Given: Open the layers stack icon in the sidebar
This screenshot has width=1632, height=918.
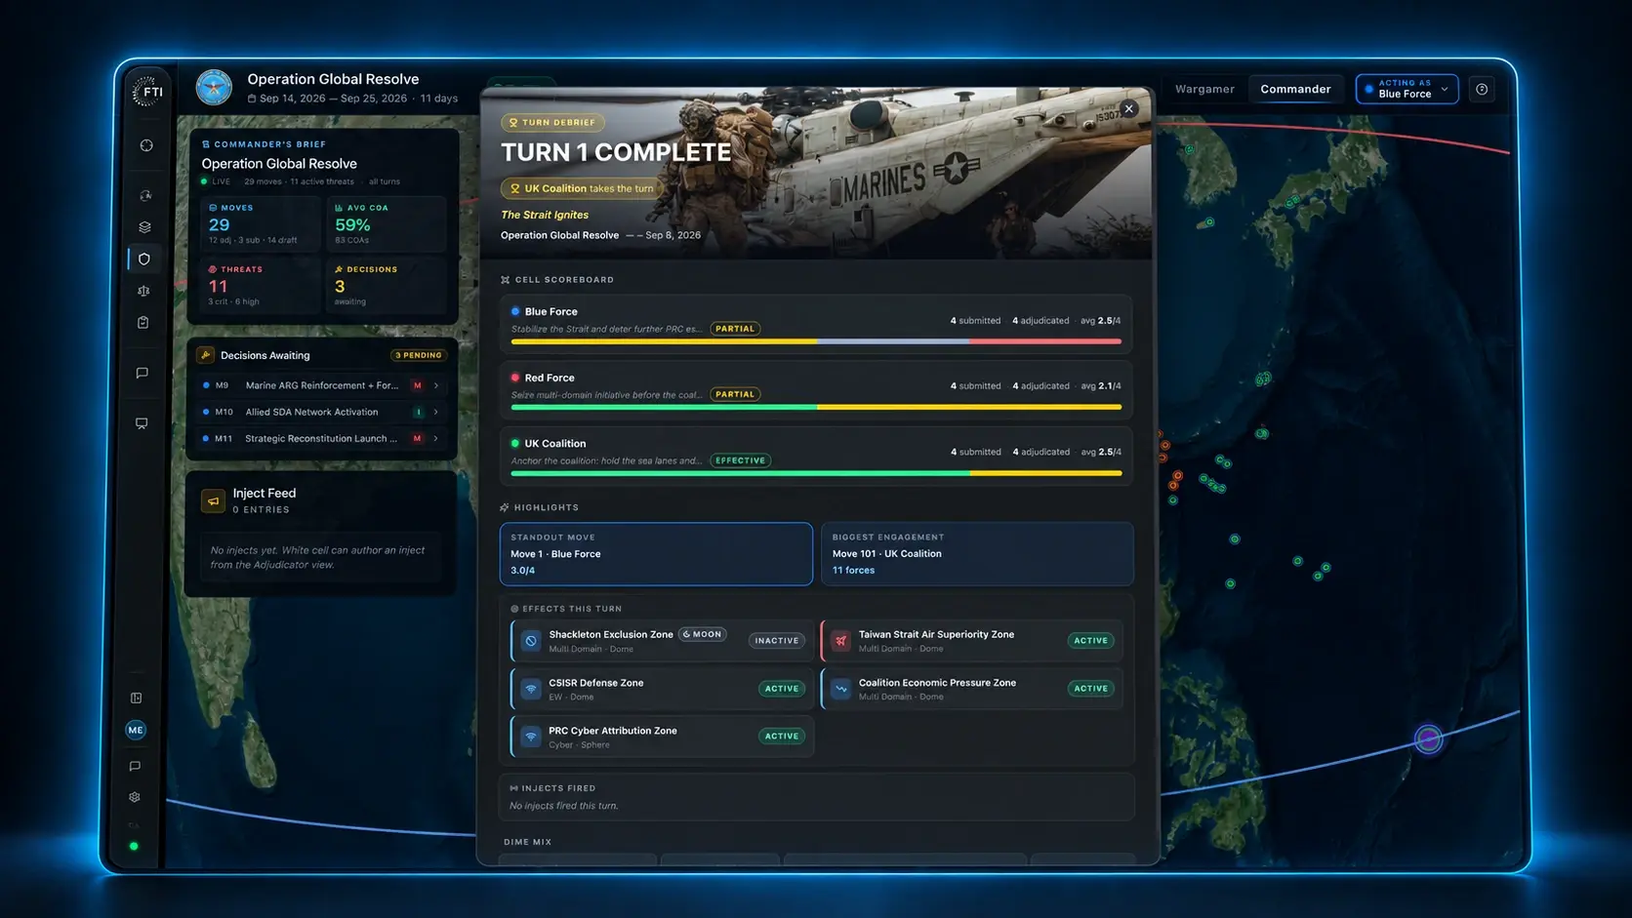Looking at the screenshot, I should 144,226.
